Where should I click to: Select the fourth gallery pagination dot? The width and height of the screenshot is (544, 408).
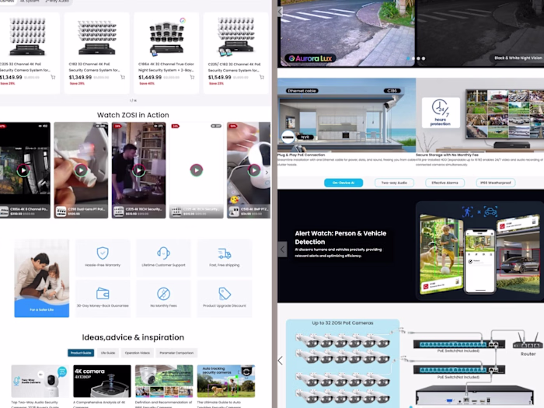coord(424,58)
